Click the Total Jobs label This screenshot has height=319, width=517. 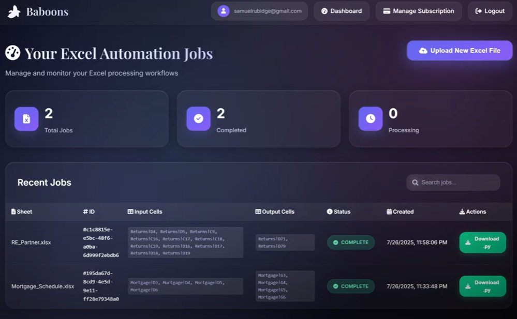(x=58, y=130)
